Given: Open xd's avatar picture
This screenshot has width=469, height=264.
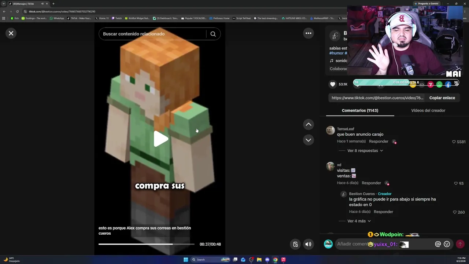Looking at the screenshot, I should pyautogui.click(x=330, y=166).
